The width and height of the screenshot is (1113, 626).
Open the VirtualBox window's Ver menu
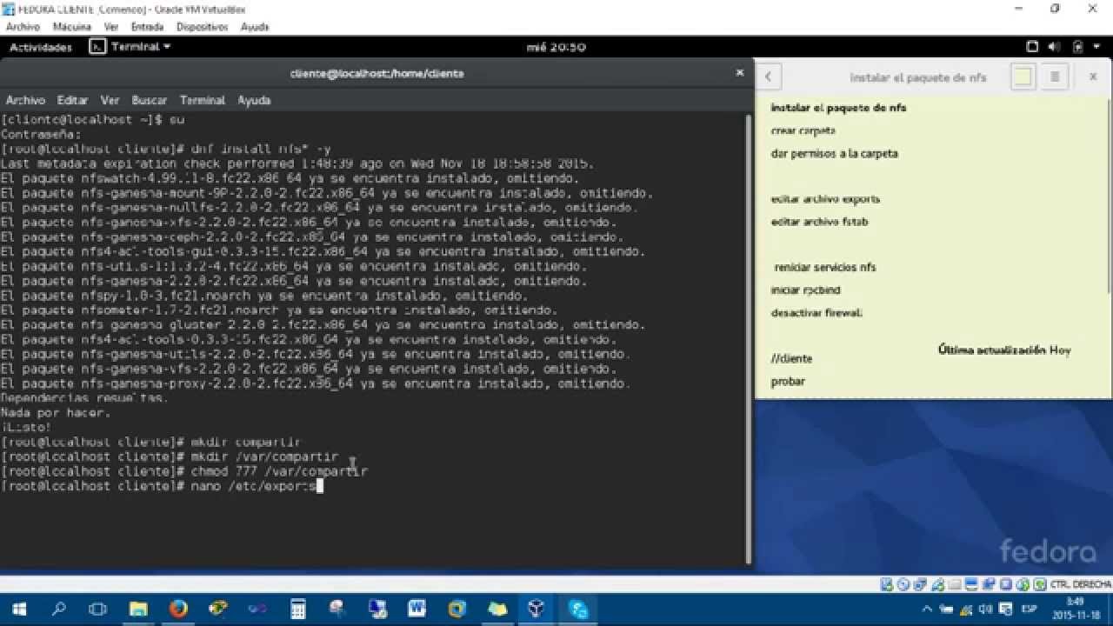[x=111, y=27]
